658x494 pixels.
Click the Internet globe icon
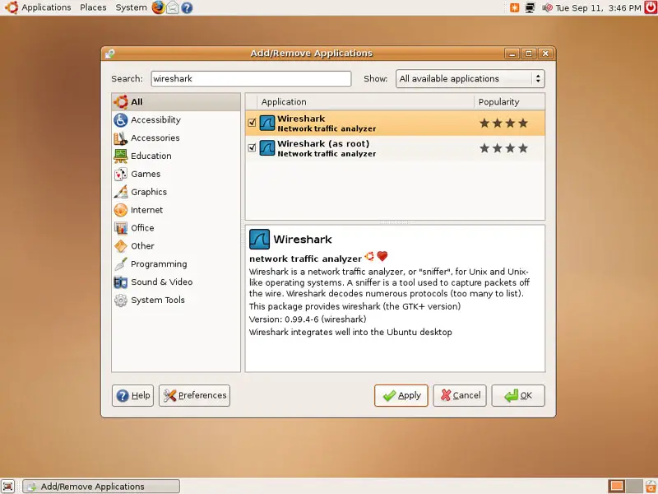pyautogui.click(x=121, y=210)
